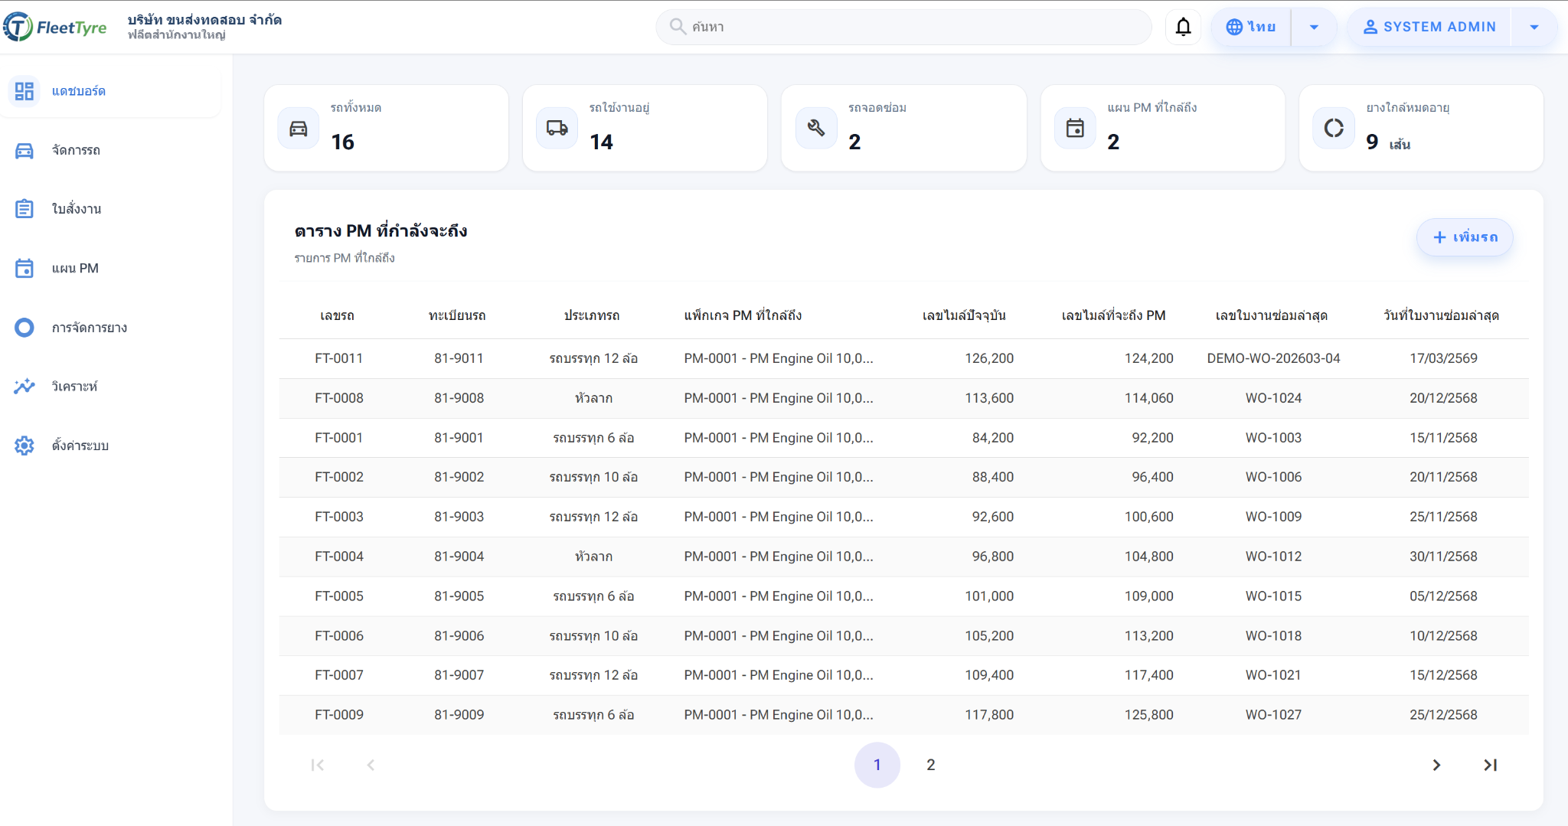Click the wrench icon on รถจอดซ่อม card

816,128
